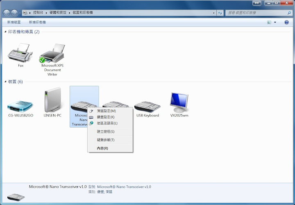Choose 鍵盤設定(K) from context menu
This screenshot has width=295, height=205.
tap(110, 117)
